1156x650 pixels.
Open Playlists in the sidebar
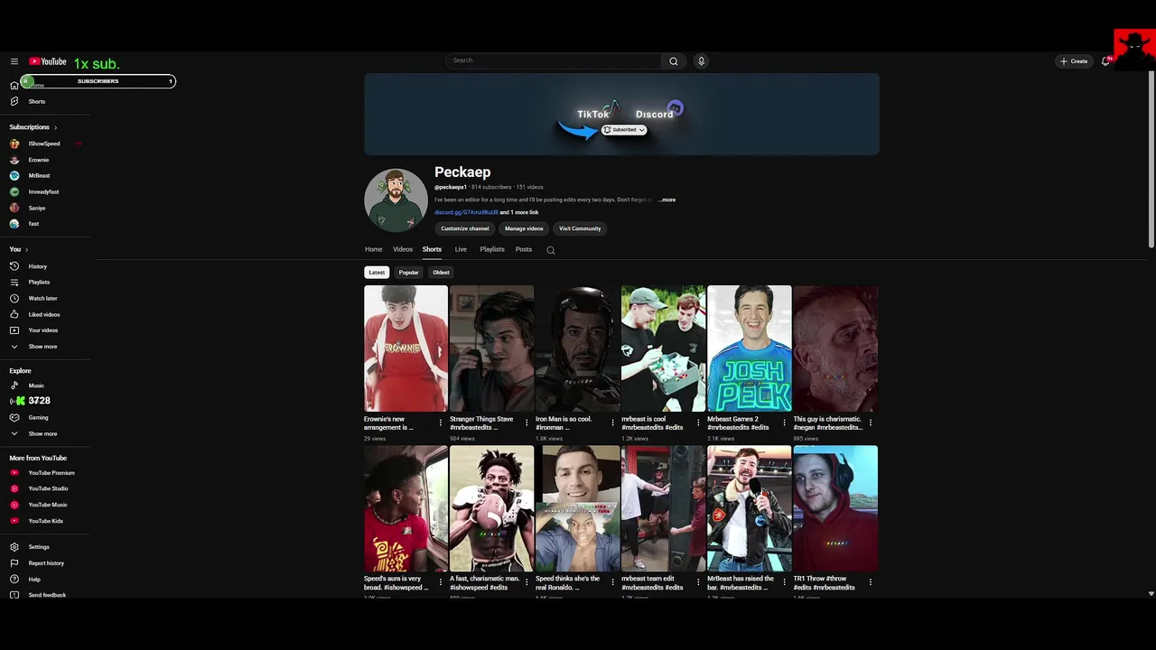tap(39, 283)
